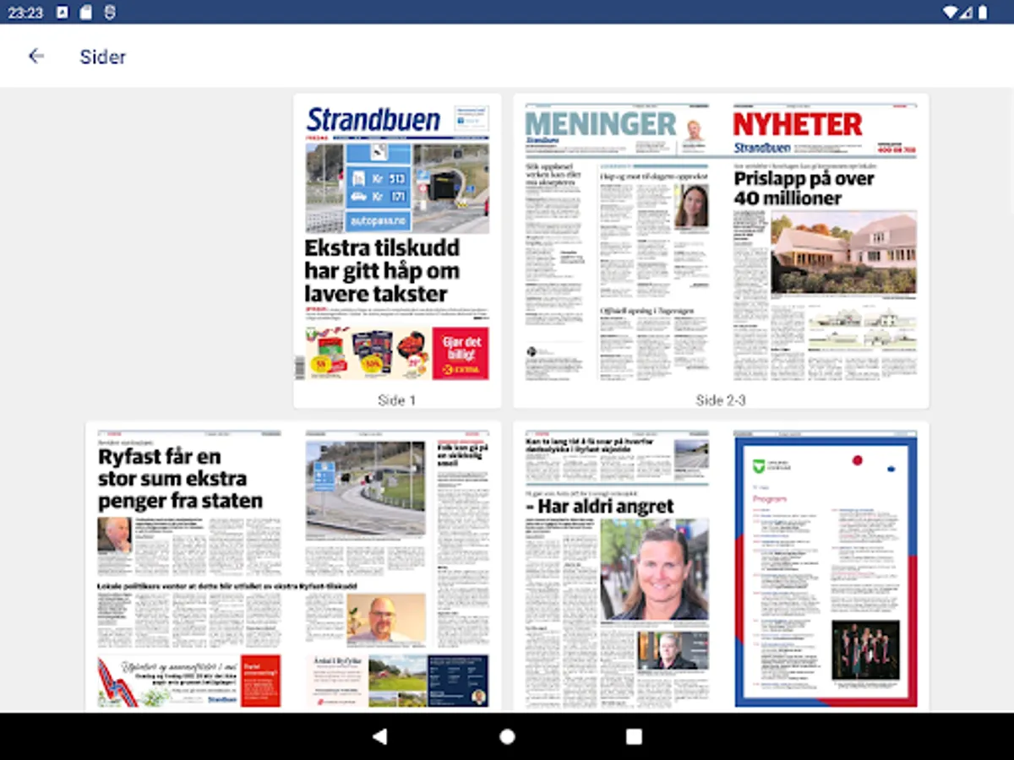Viewport: 1014px width, 760px height.
Task: Tap the SD card status bar icon
Action: click(x=85, y=13)
